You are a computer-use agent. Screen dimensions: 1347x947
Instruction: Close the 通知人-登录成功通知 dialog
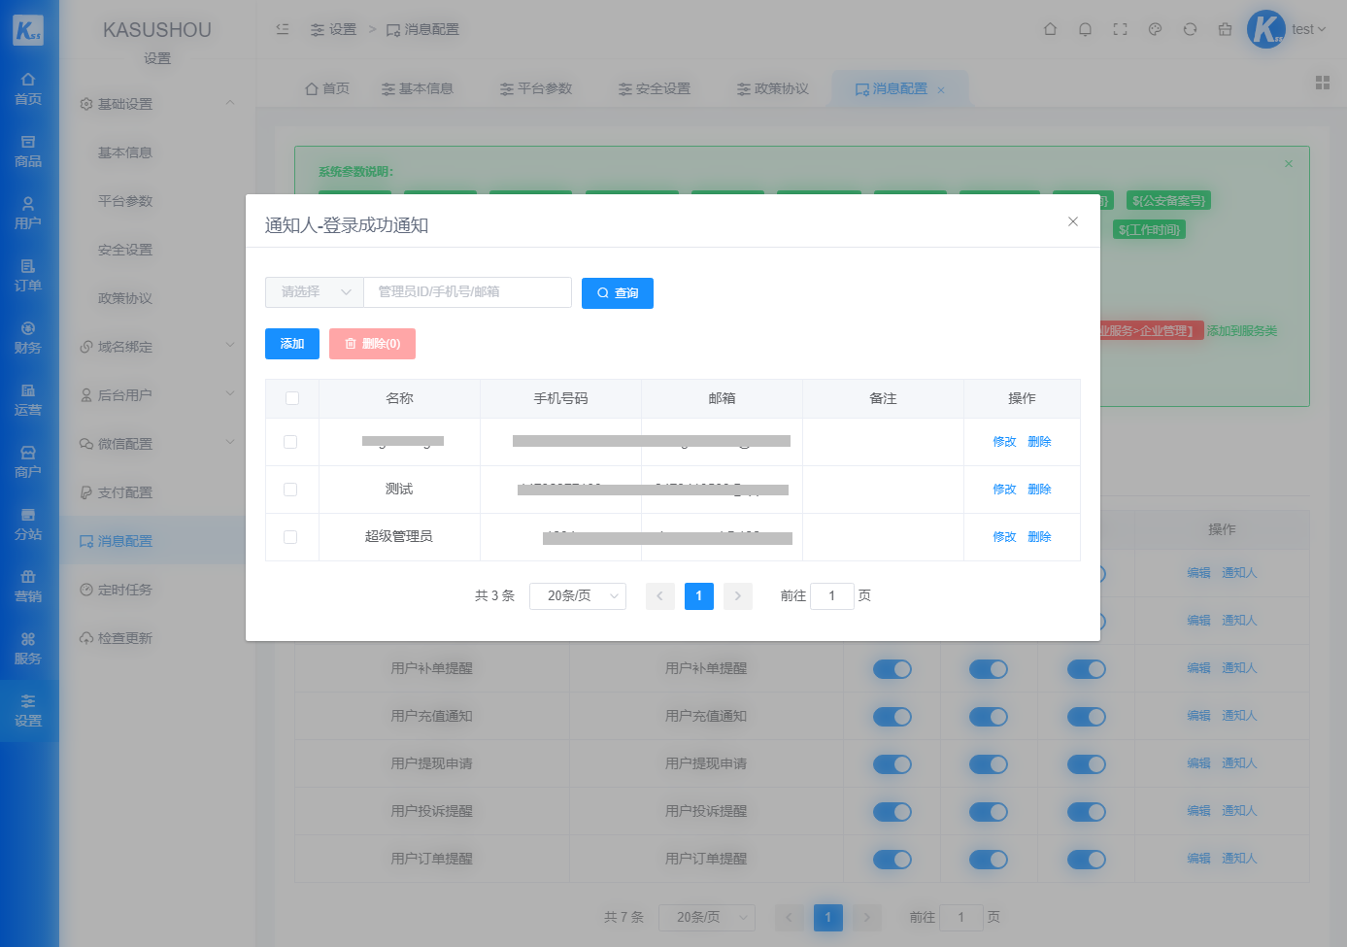tap(1073, 221)
